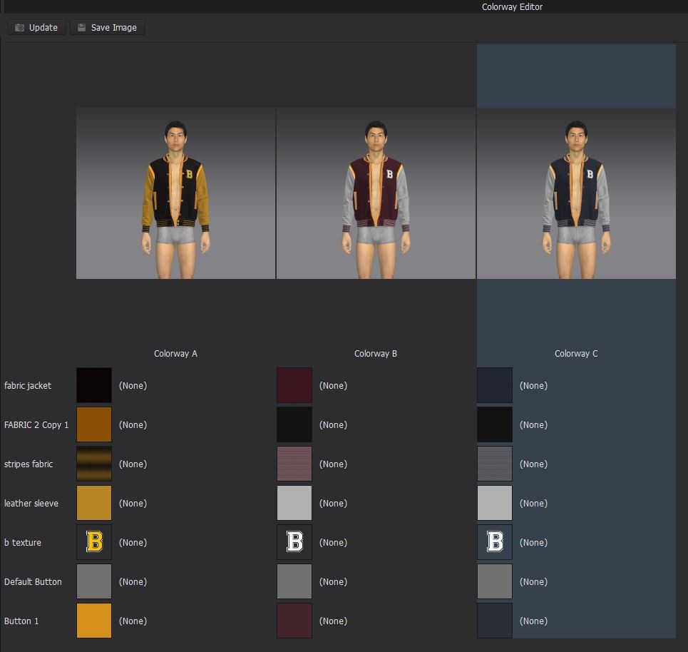The image size is (688, 652).
Task: Click Update to refresh the colorway previews
Action: [x=36, y=27]
